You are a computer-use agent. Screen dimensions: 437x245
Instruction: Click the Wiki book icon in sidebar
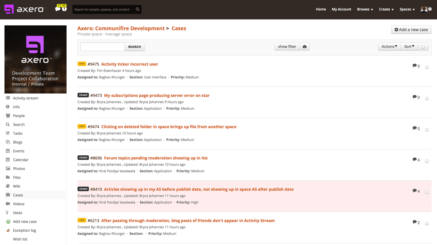8,186
